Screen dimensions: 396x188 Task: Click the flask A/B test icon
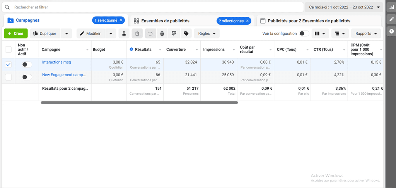click(124, 34)
